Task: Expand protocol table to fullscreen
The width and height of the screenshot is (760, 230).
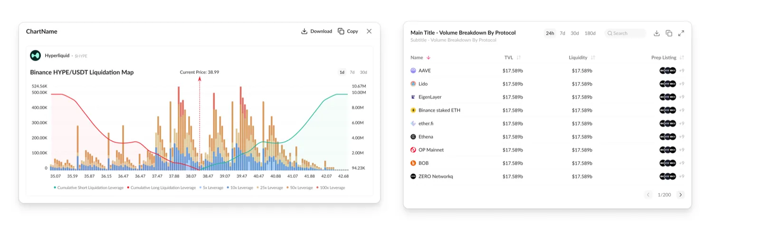Action: [x=681, y=33]
